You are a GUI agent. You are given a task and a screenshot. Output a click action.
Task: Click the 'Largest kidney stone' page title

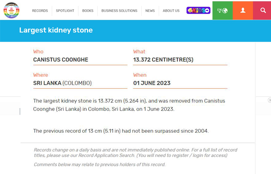[56, 30]
